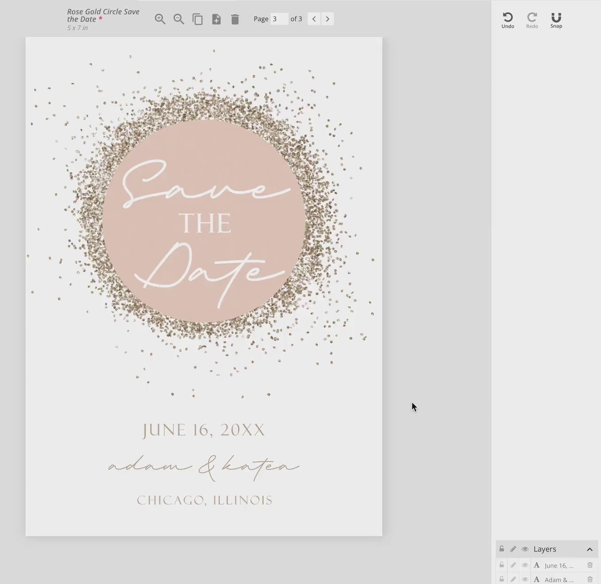This screenshot has width=601, height=584.
Task: Click the page number input field
Action: click(279, 19)
